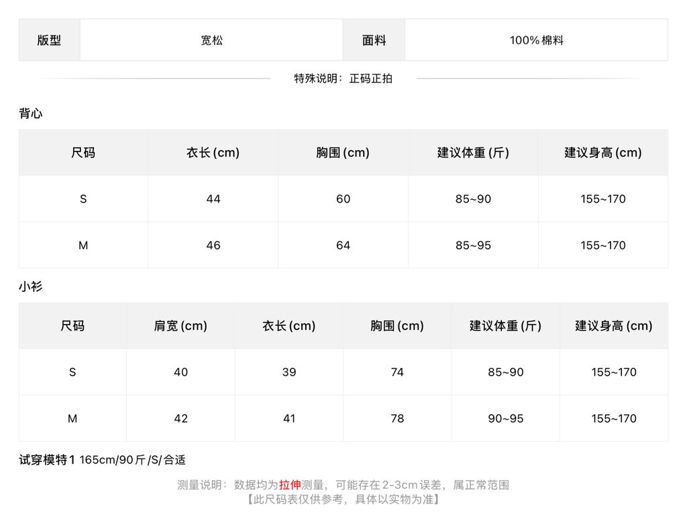Click the 小衫 section heading
Screen dimensions: 687x525
(x=31, y=286)
